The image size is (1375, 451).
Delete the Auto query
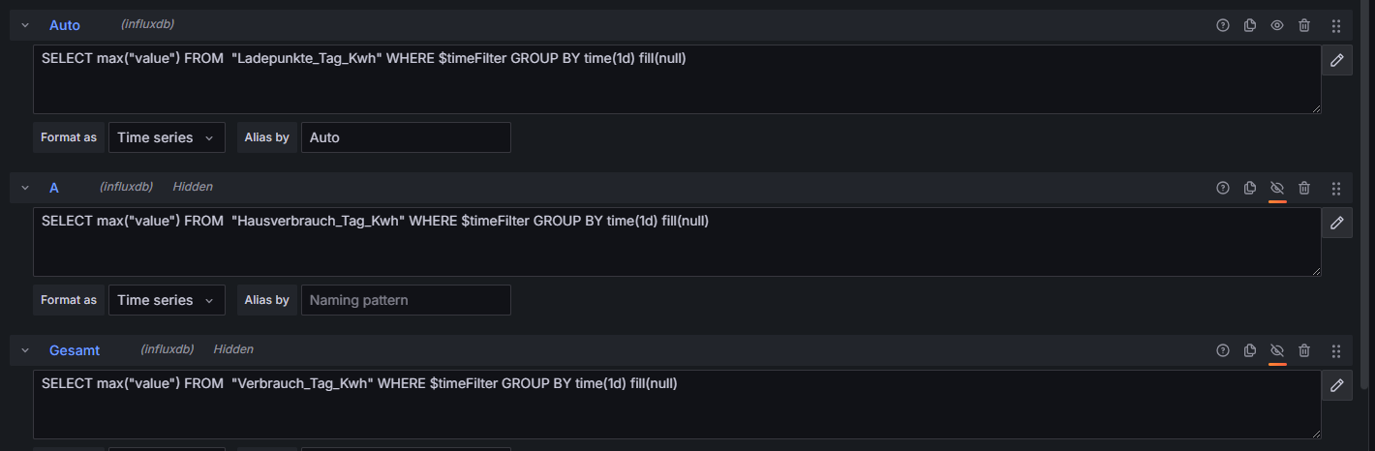pyautogui.click(x=1304, y=25)
